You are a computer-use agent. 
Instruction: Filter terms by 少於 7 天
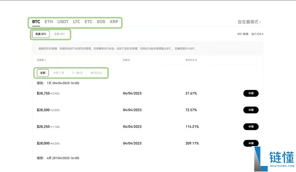[x=59, y=73]
